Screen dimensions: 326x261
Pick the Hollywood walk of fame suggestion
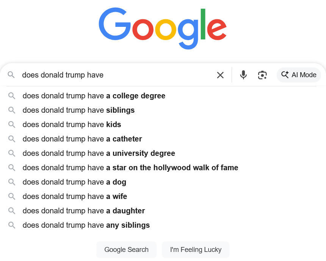(x=130, y=168)
